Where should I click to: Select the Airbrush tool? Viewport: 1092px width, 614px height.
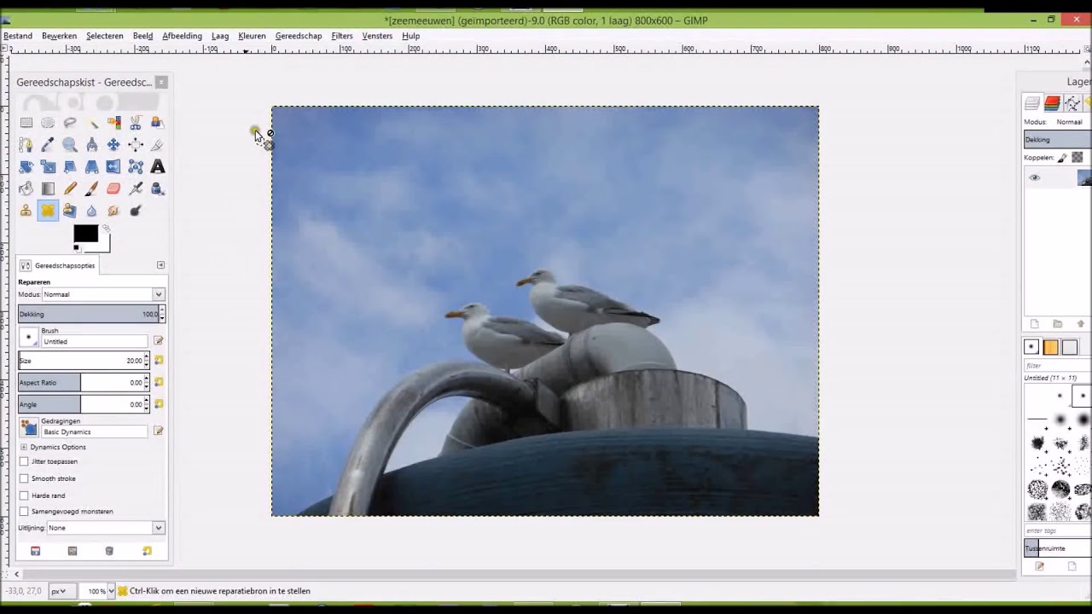click(136, 188)
